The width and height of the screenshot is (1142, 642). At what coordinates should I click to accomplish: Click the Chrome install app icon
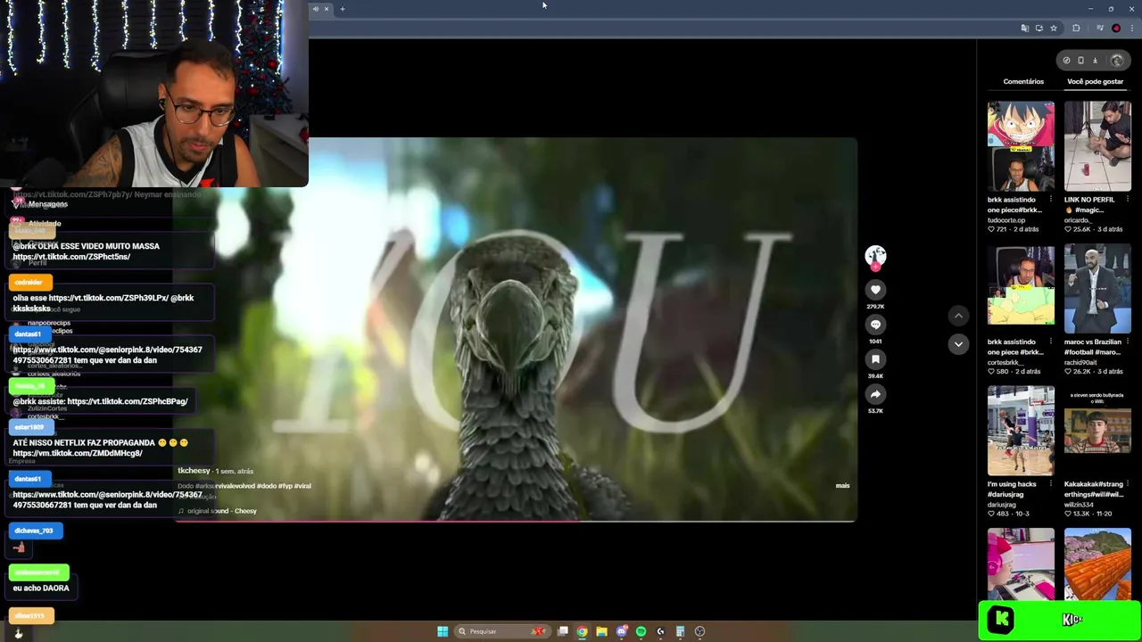[x=1039, y=29]
